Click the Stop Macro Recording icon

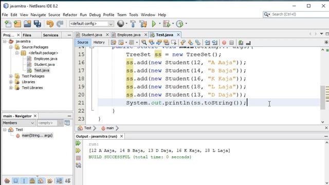(231, 43)
